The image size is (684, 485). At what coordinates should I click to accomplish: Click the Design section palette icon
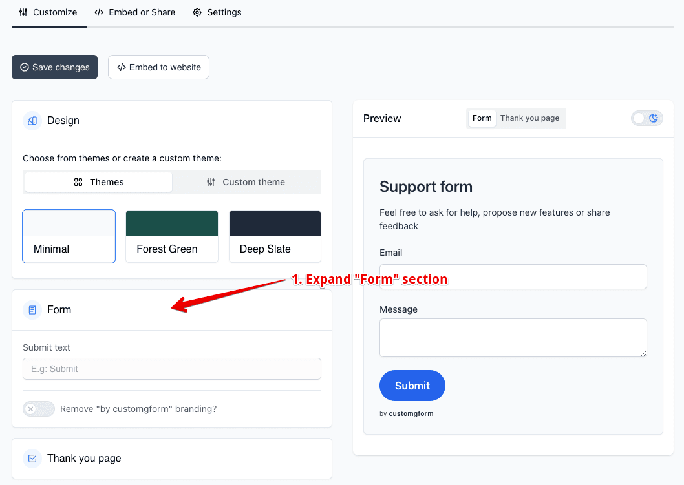32,121
